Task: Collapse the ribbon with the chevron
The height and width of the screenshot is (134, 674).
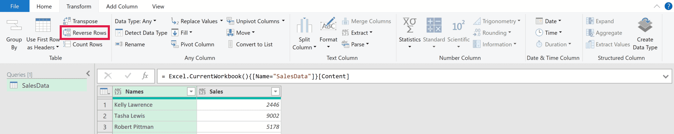Action: click(657, 6)
